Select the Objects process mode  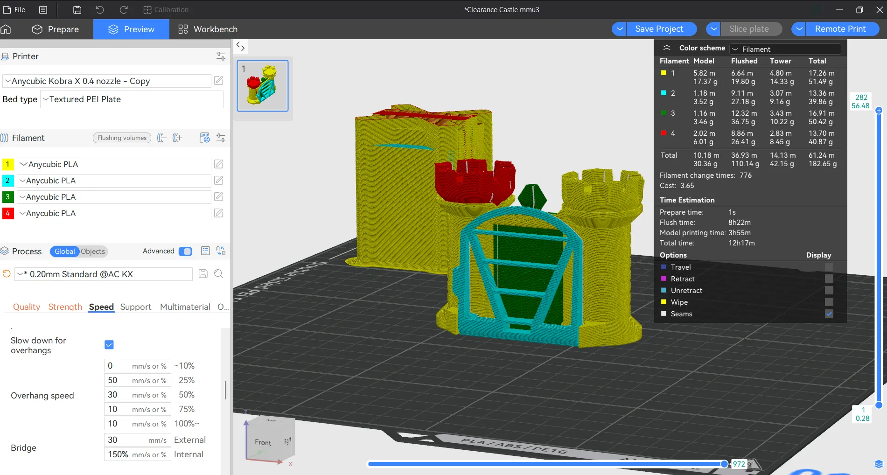tap(93, 251)
